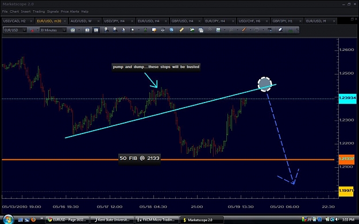
Task: Select the yellow ruler measure tool
Action: click(182, 30)
